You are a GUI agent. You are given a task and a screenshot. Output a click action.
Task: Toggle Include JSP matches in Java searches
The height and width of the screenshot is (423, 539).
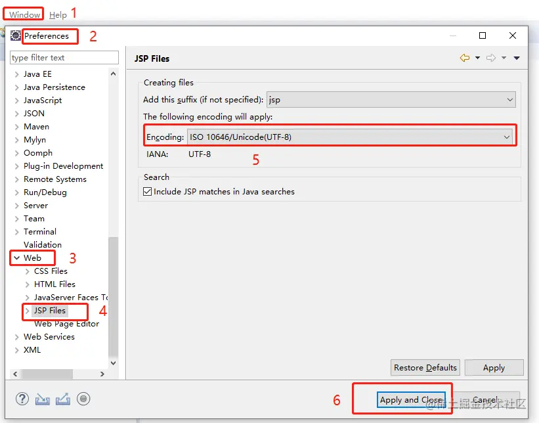coord(147,192)
